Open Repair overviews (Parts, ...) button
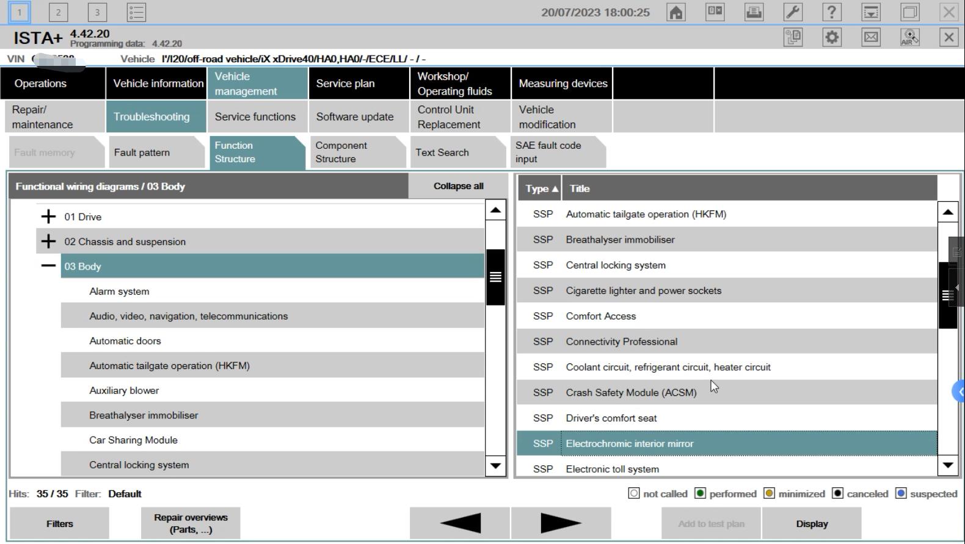Viewport: 965px width, 544px height. point(191,523)
